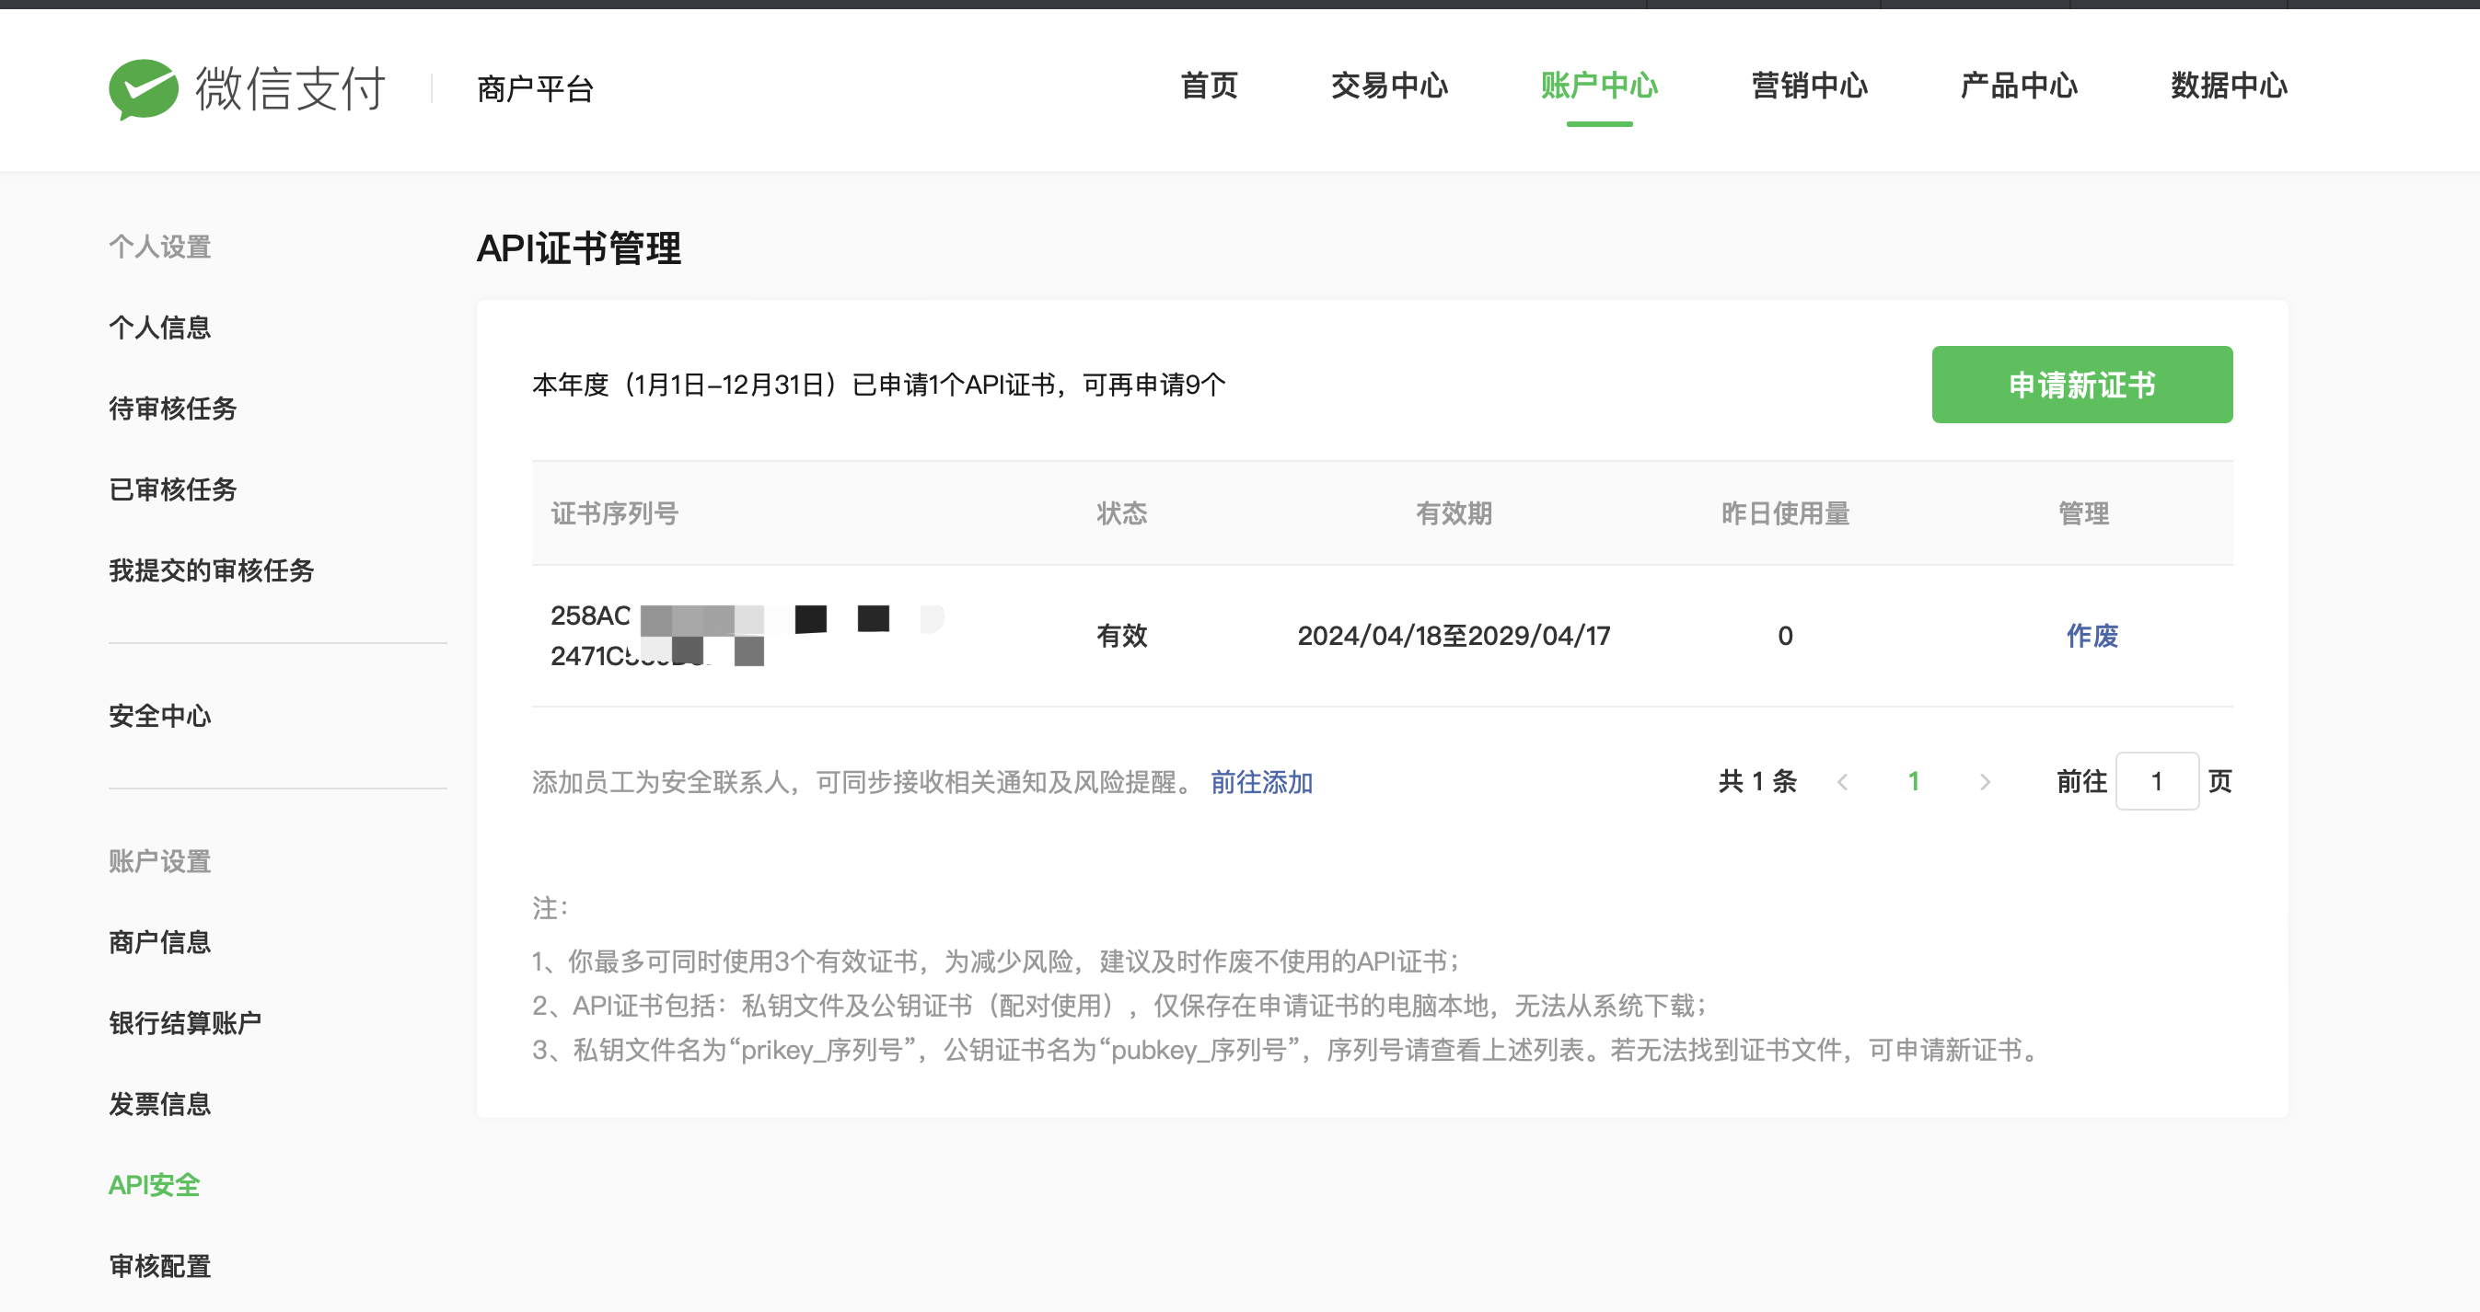Click the 商户平台 header label
Viewport: 2480px width, 1312px height.
point(535,89)
